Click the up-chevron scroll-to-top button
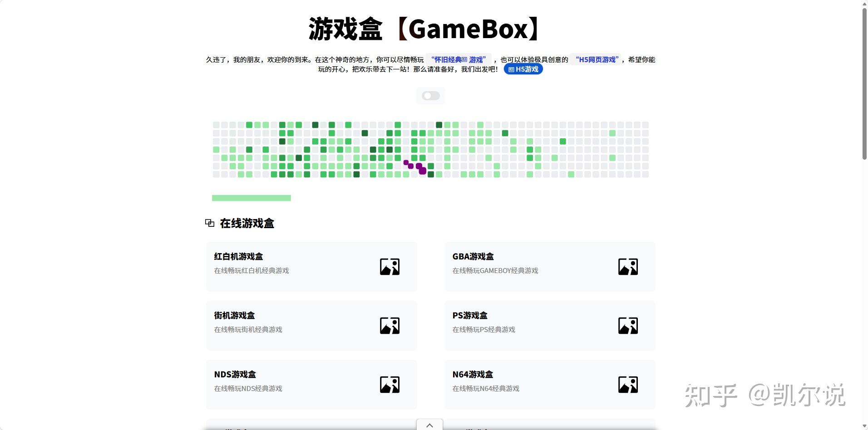The image size is (868, 430). (429, 425)
